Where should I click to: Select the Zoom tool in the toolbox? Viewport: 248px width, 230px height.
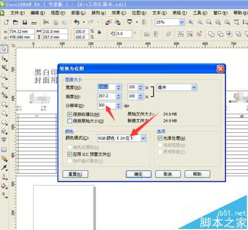pyautogui.click(x=4, y=77)
